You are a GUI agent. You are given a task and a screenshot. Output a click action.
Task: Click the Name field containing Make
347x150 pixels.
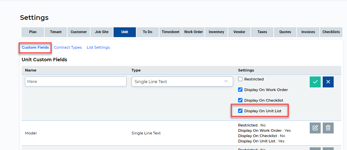pos(76,81)
